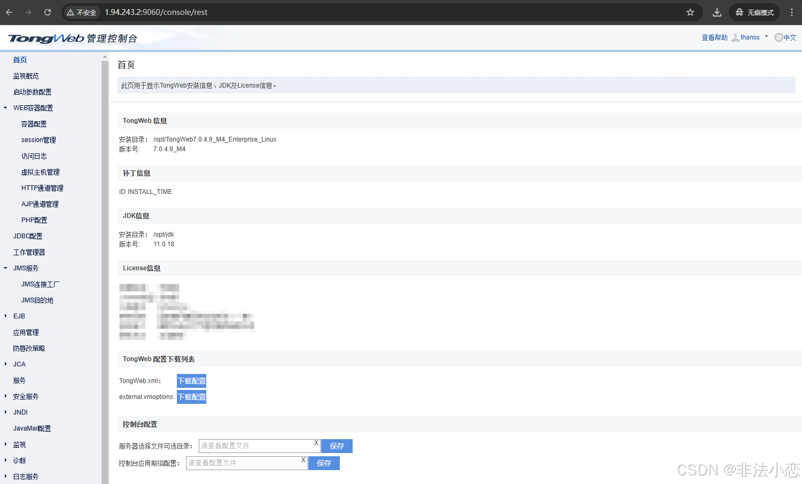Select 虚拟主机管理 in sidebar

pos(41,172)
